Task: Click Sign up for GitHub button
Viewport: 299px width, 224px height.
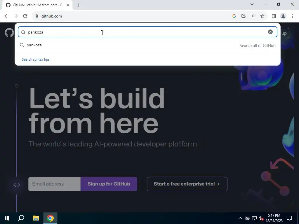Action: click(x=109, y=184)
